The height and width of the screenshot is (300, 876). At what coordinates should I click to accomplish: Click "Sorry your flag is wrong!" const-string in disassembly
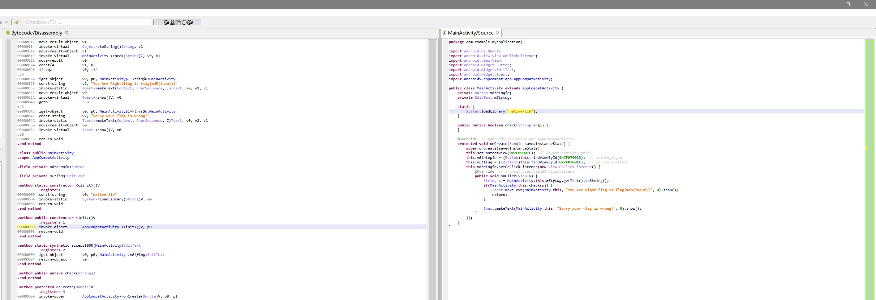(120, 116)
